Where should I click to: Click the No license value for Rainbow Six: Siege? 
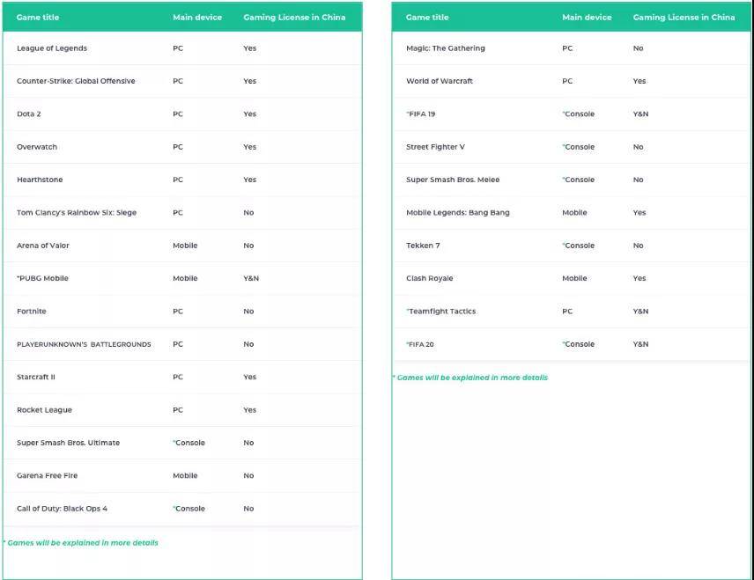coord(248,212)
